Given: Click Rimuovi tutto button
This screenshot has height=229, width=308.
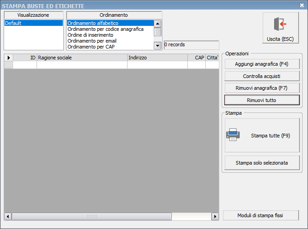Looking at the screenshot, I should click(262, 100).
